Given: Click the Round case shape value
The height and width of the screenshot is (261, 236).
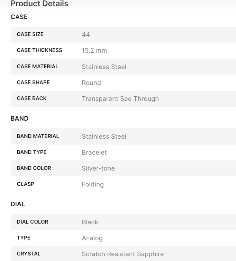Looking at the screenshot, I should (x=91, y=83).
